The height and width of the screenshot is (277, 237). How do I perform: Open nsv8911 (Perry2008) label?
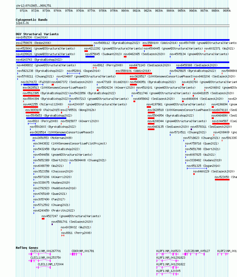[x=76, y=233]
